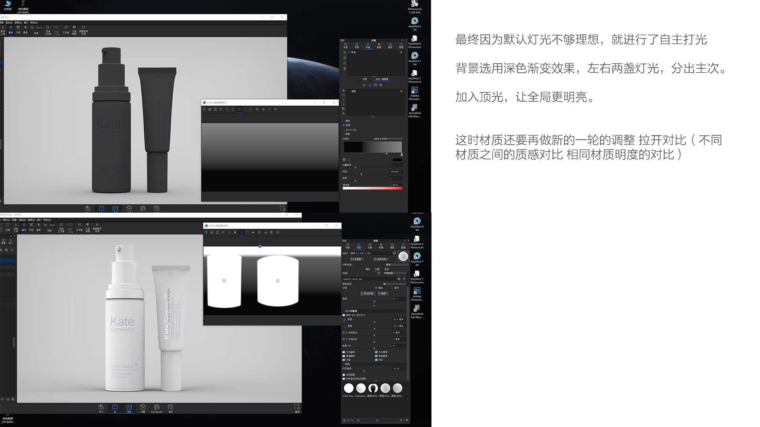Add a new pin in the HDRI editor list
760x427 pixels.
(344, 90)
